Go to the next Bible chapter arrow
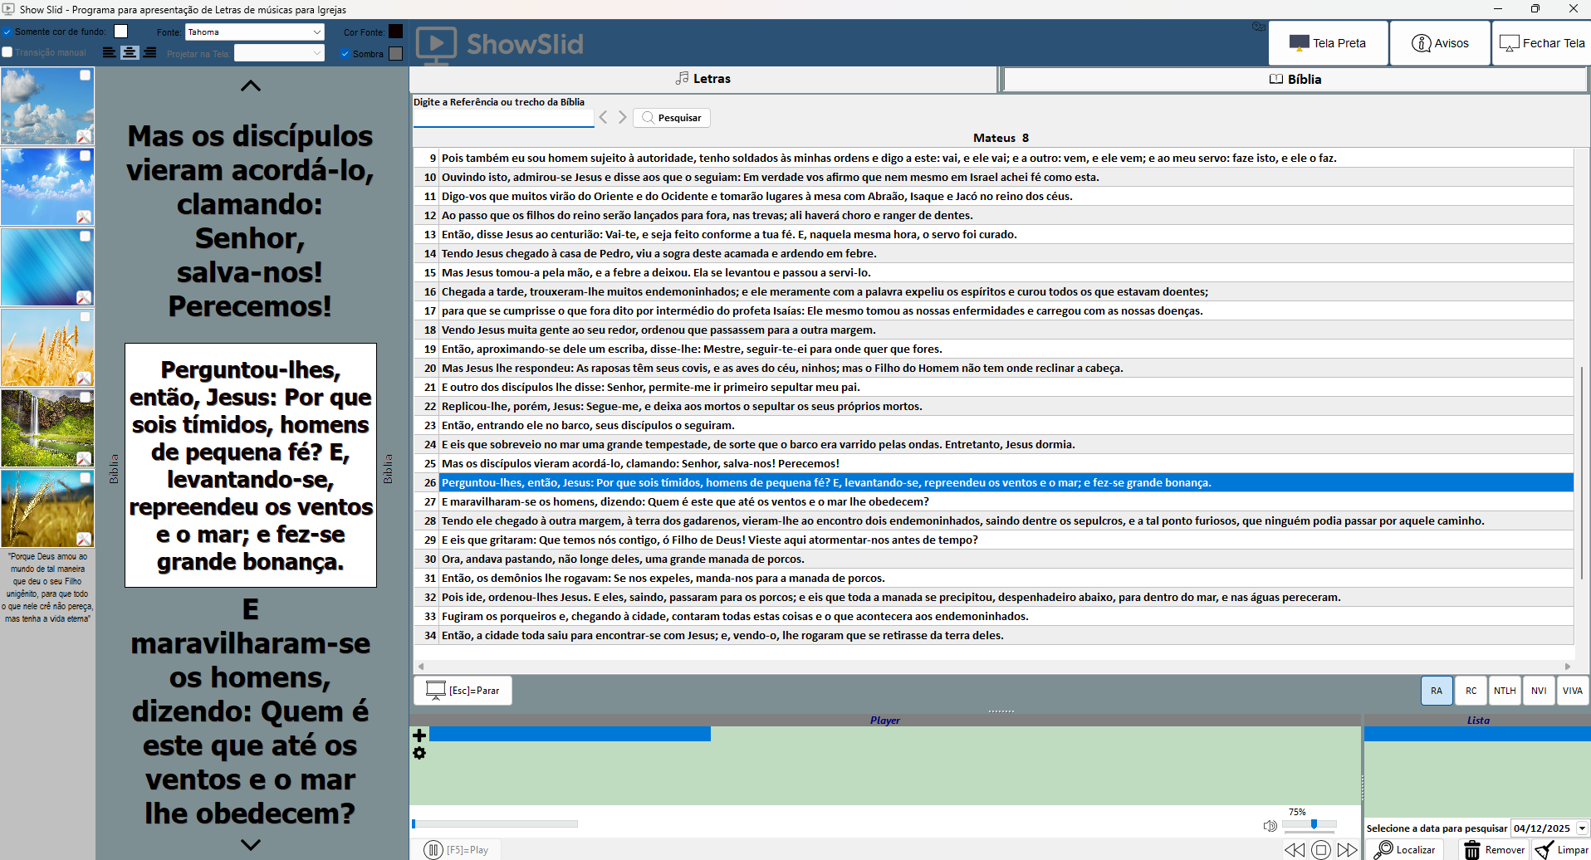Image resolution: width=1591 pixels, height=860 pixels. (x=622, y=117)
